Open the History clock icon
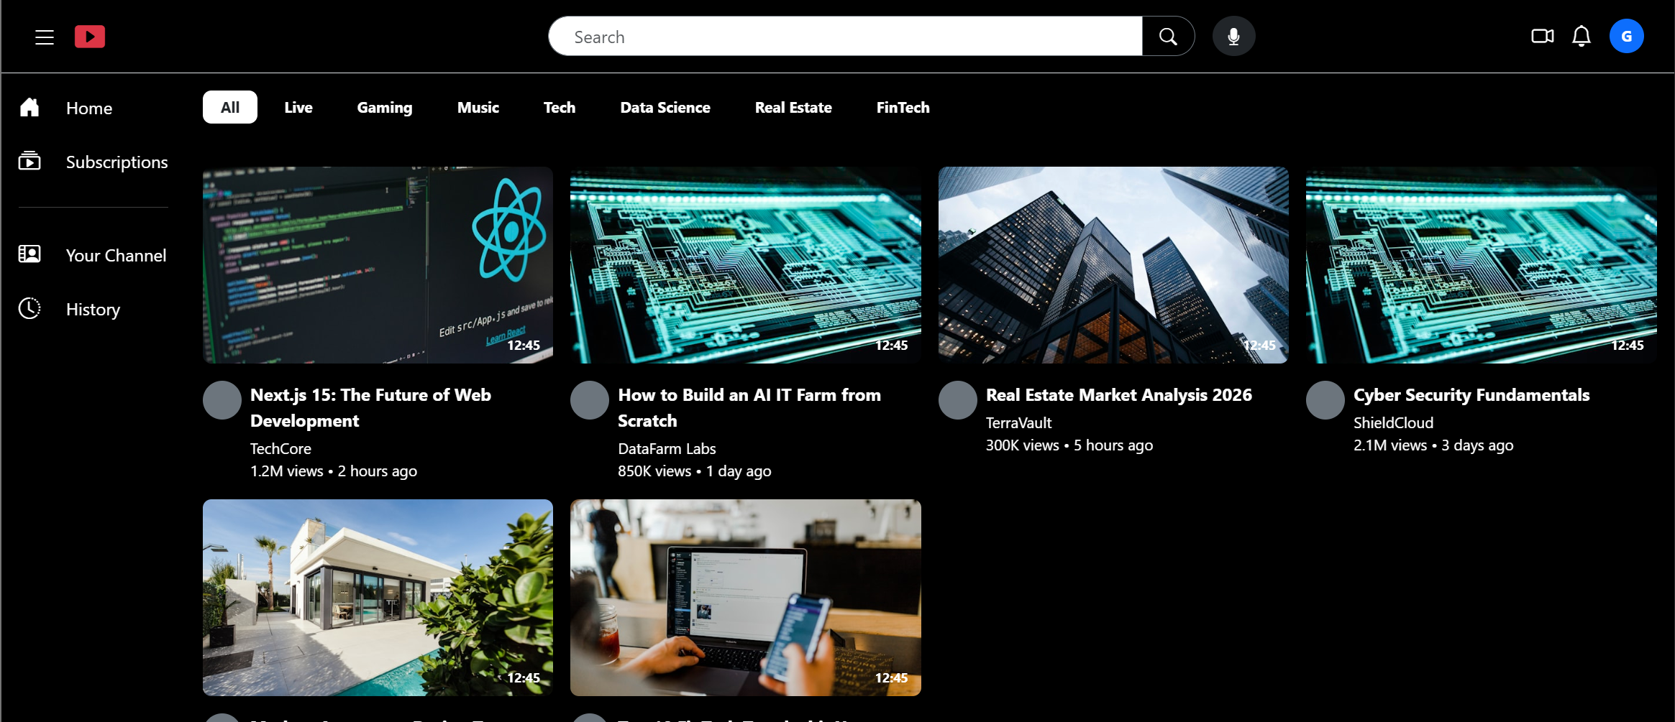Image resolution: width=1675 pixels, height=722 pixels. (x=29, y=309)
